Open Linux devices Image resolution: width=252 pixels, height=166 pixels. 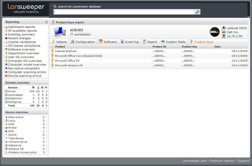click(x=12, y=121)
